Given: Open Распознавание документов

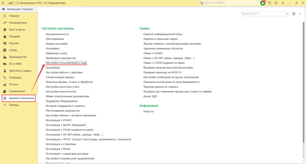Looking at the screenshot, I should tap(62, 111).
